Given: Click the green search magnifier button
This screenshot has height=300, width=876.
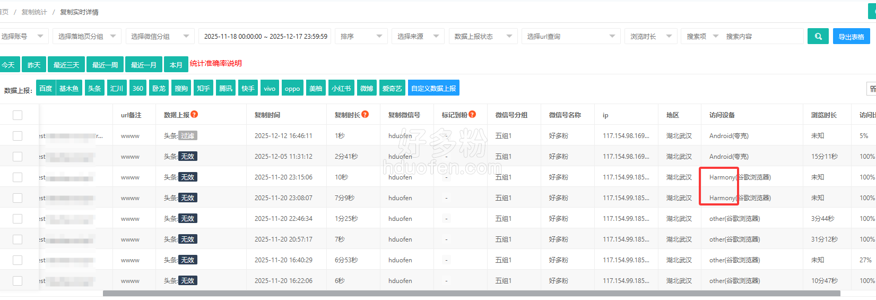Looking at the screenshot, I should pos(818,37).
